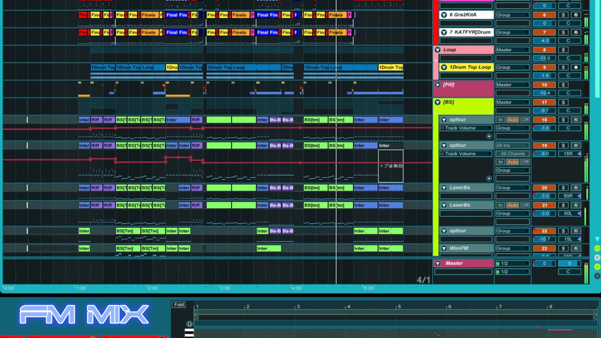Arm track 6 Gra2KitA for recording
601x338 pixels.
[576, 15]
